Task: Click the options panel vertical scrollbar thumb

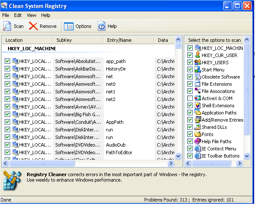Action: point(247,89)
